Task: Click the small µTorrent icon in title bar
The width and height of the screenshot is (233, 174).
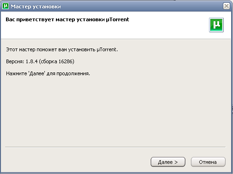Action: tap(6, 6)
